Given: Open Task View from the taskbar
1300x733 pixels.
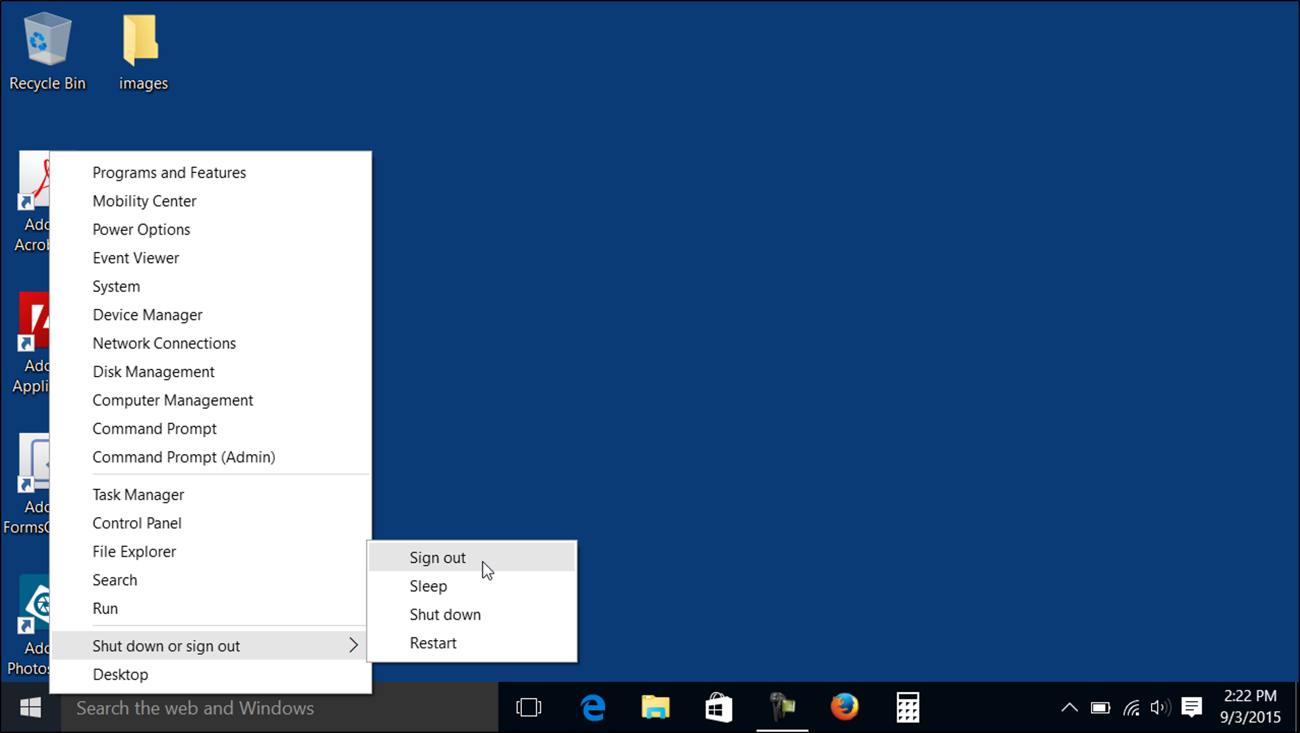Looking at the screenshot, I should [x=528, y=708].
